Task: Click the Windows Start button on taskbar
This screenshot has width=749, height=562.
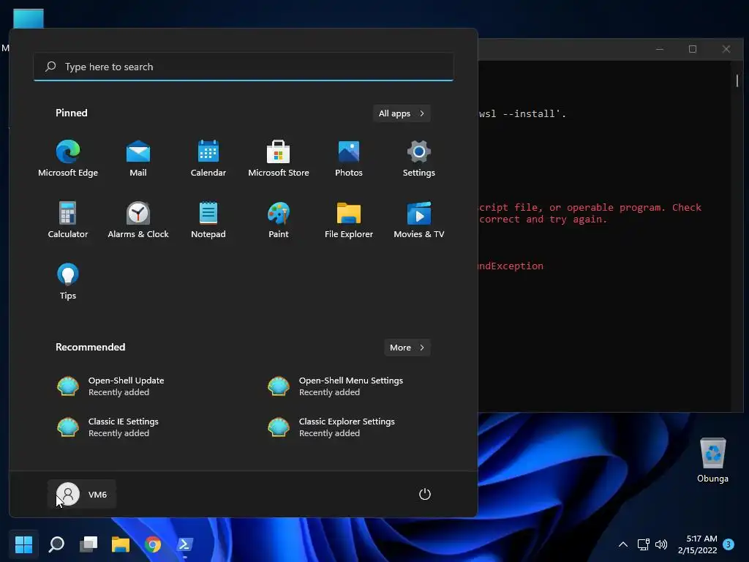Action: (x=23, y=544)
